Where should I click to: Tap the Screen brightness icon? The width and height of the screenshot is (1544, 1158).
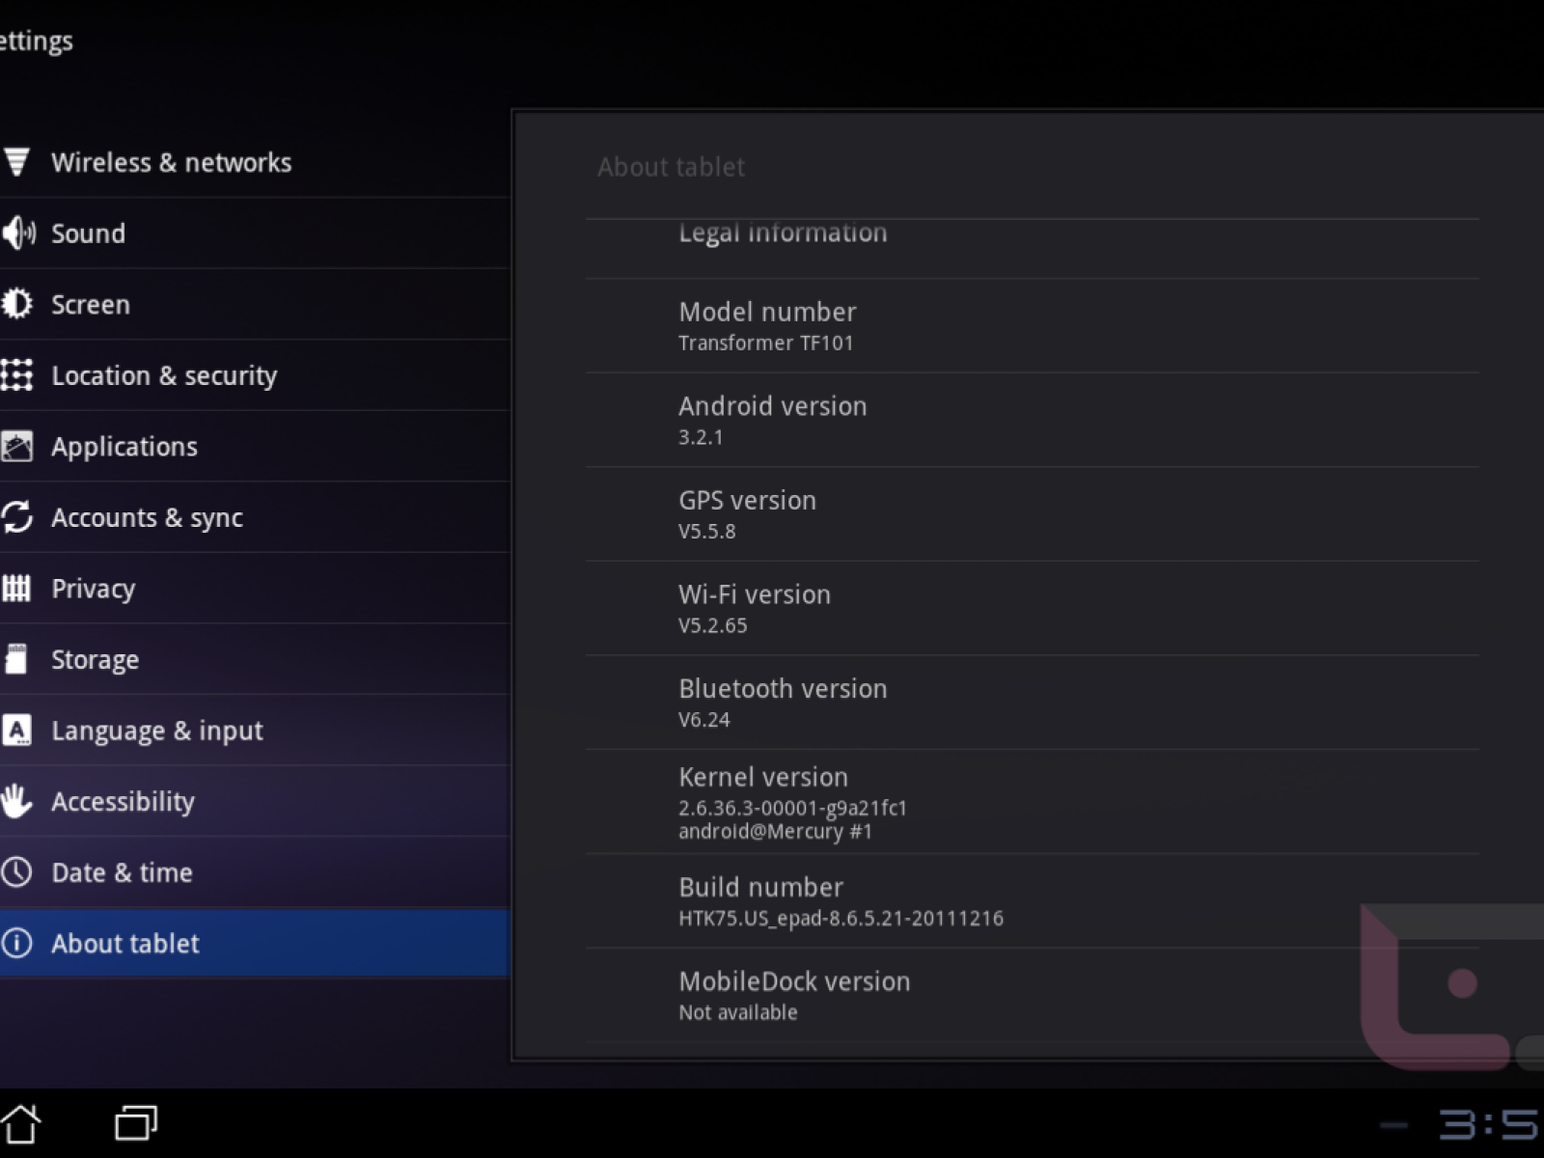pos(16,304)
